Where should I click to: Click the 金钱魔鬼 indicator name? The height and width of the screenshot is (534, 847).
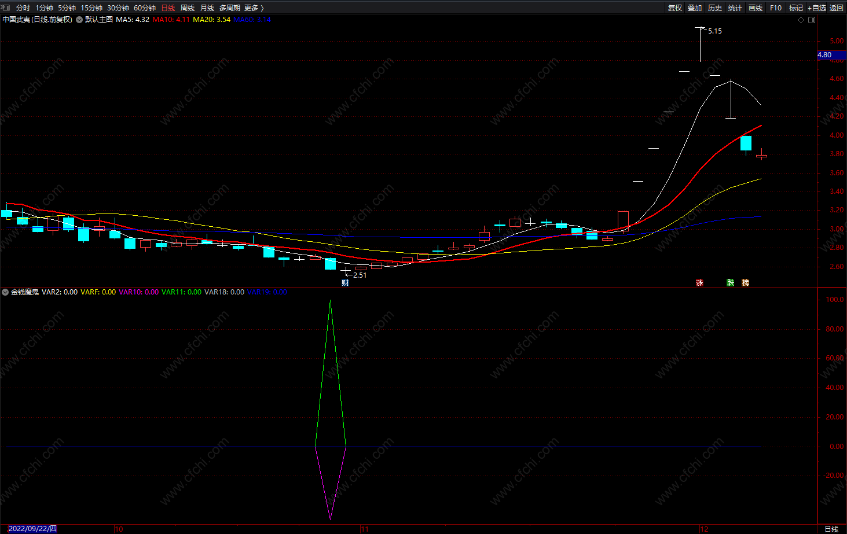click(x=25, y=292)
